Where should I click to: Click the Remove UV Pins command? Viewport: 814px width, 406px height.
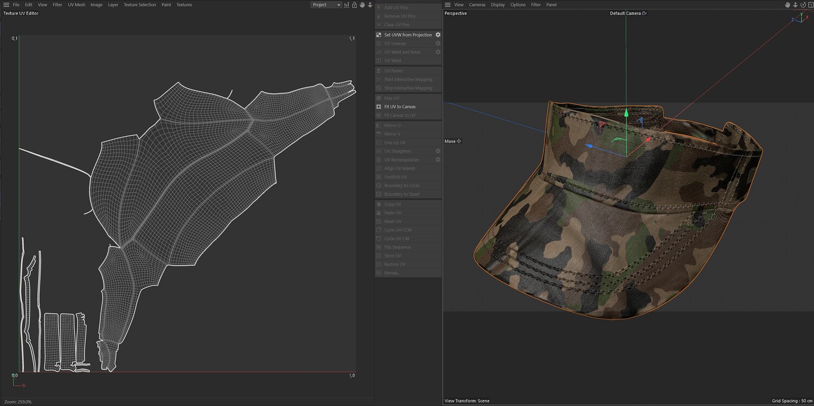point(408,16)
